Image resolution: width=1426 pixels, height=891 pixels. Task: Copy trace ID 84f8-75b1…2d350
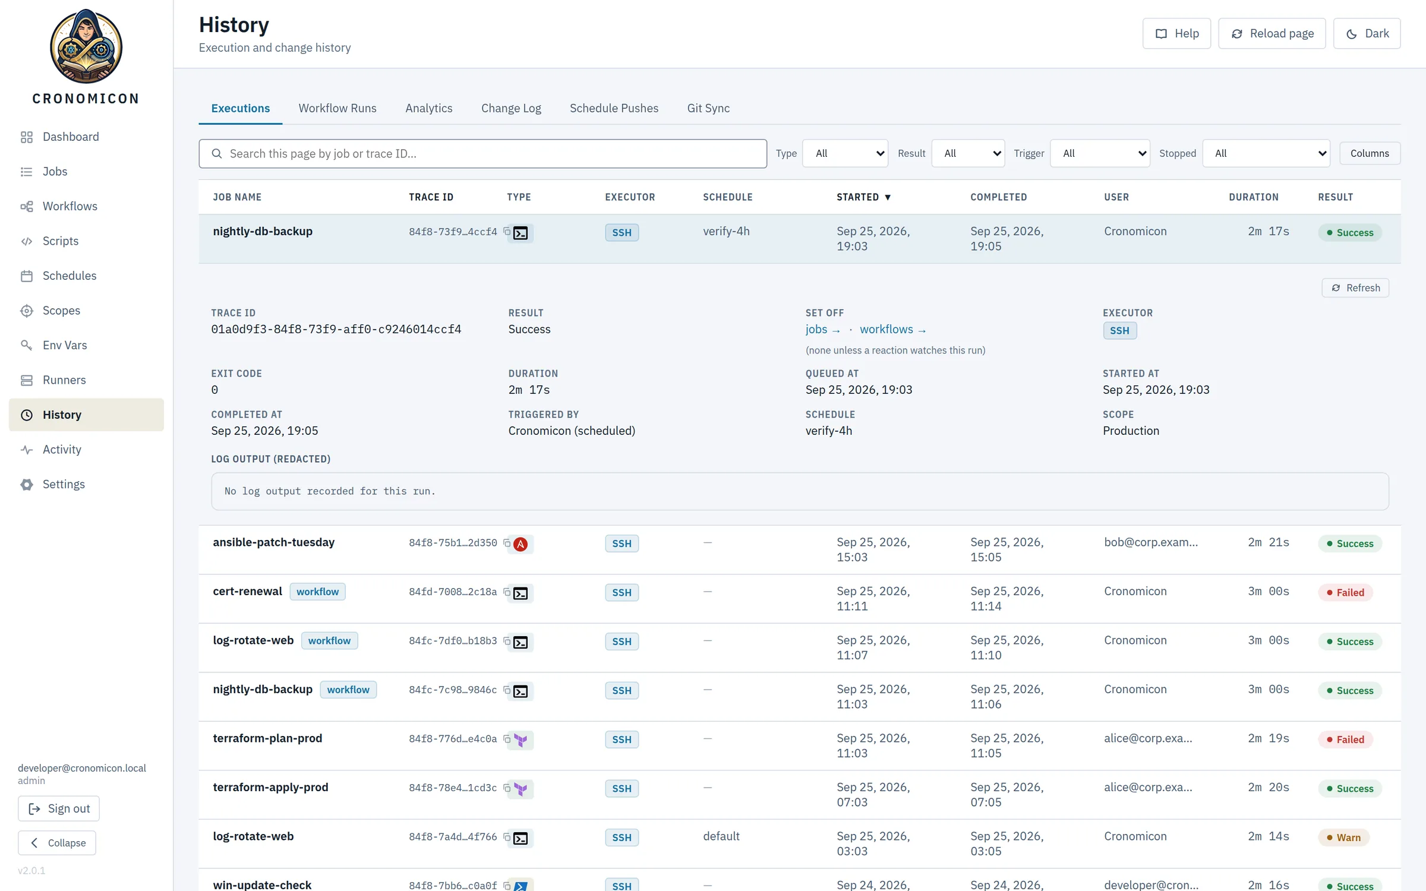point(507,543)
